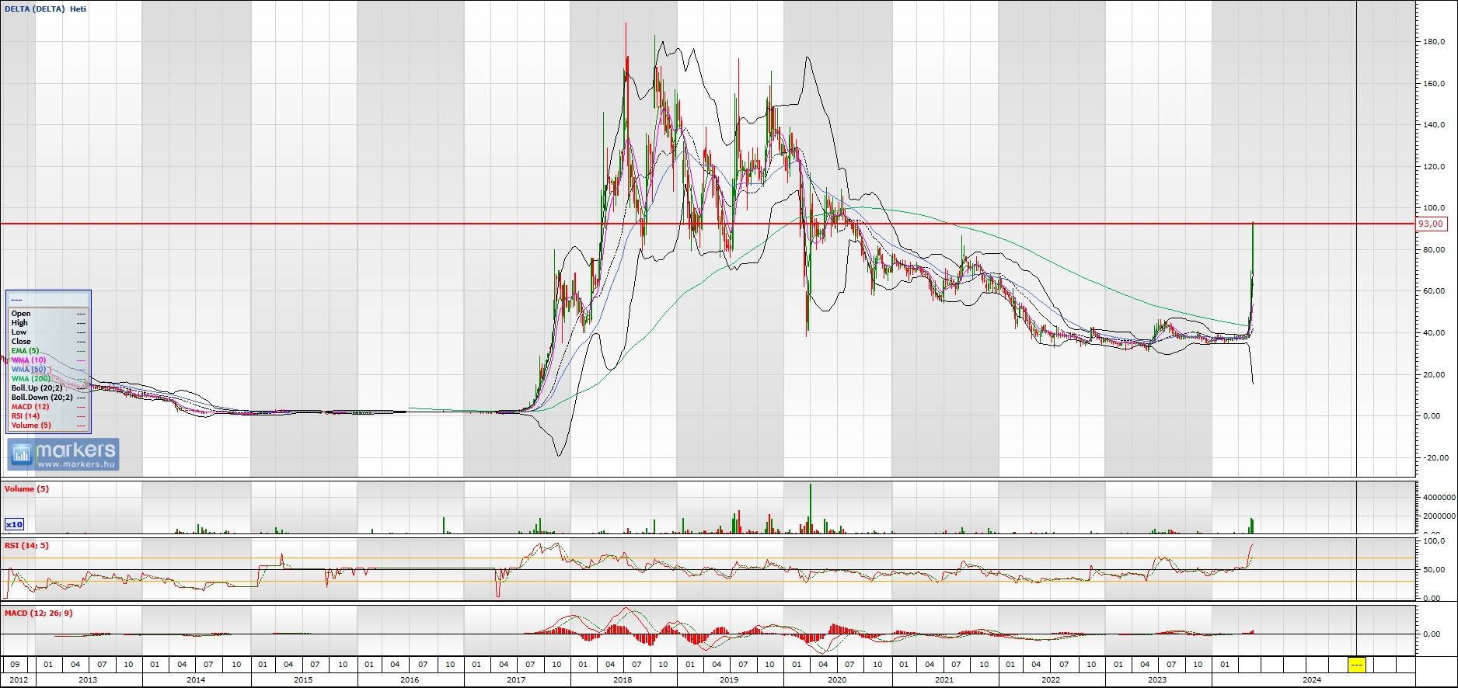Click the 180,0 price axis label
The width and height of the screenshot is (1458, 688).
coord(1434,42)
